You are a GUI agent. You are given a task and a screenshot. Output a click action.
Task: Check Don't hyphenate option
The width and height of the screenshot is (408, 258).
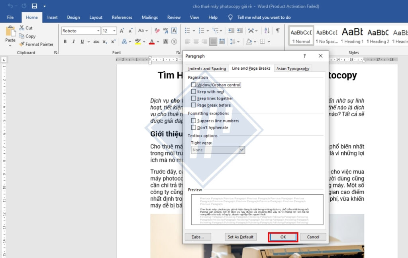click(x=193, y=127)
